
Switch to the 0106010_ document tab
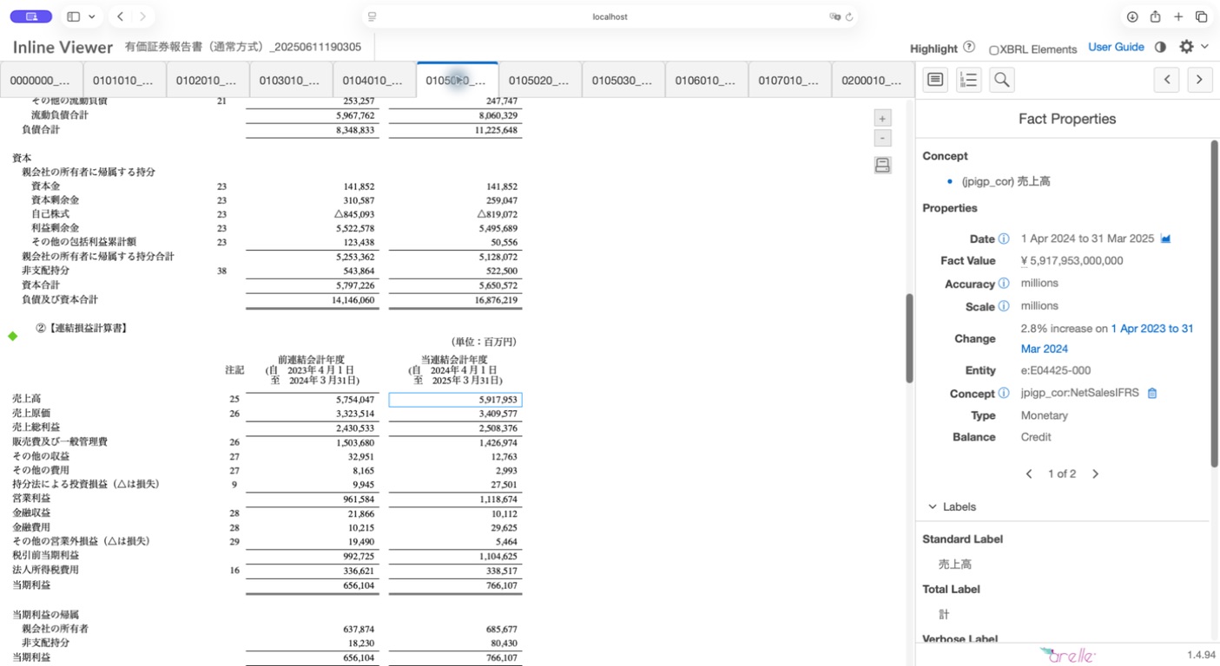[x=707, y=80]
